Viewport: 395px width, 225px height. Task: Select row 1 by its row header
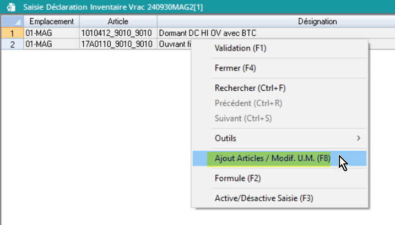(12, 32)
